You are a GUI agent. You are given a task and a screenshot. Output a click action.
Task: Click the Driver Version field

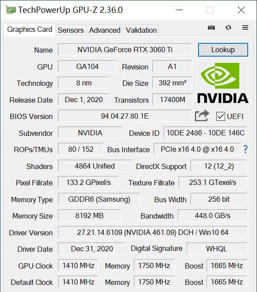click(152, 232)
